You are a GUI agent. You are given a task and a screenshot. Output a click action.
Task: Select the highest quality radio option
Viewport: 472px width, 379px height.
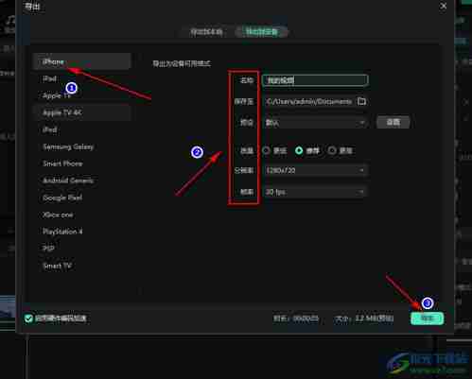[332, 150]
